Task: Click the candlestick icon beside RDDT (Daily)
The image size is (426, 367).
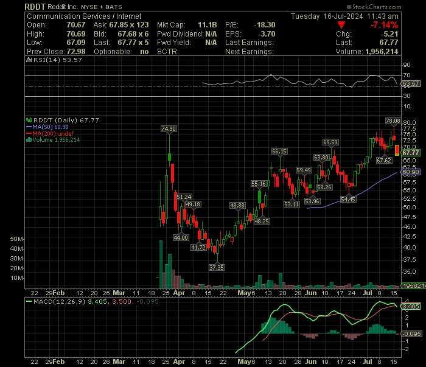Action: [29, 120]
